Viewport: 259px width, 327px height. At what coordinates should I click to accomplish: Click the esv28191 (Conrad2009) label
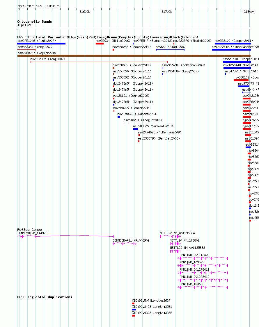(131, 96)
